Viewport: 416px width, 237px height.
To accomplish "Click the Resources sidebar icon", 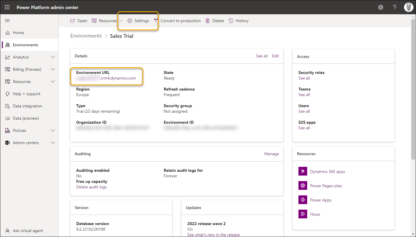I will tap(8, 82).
